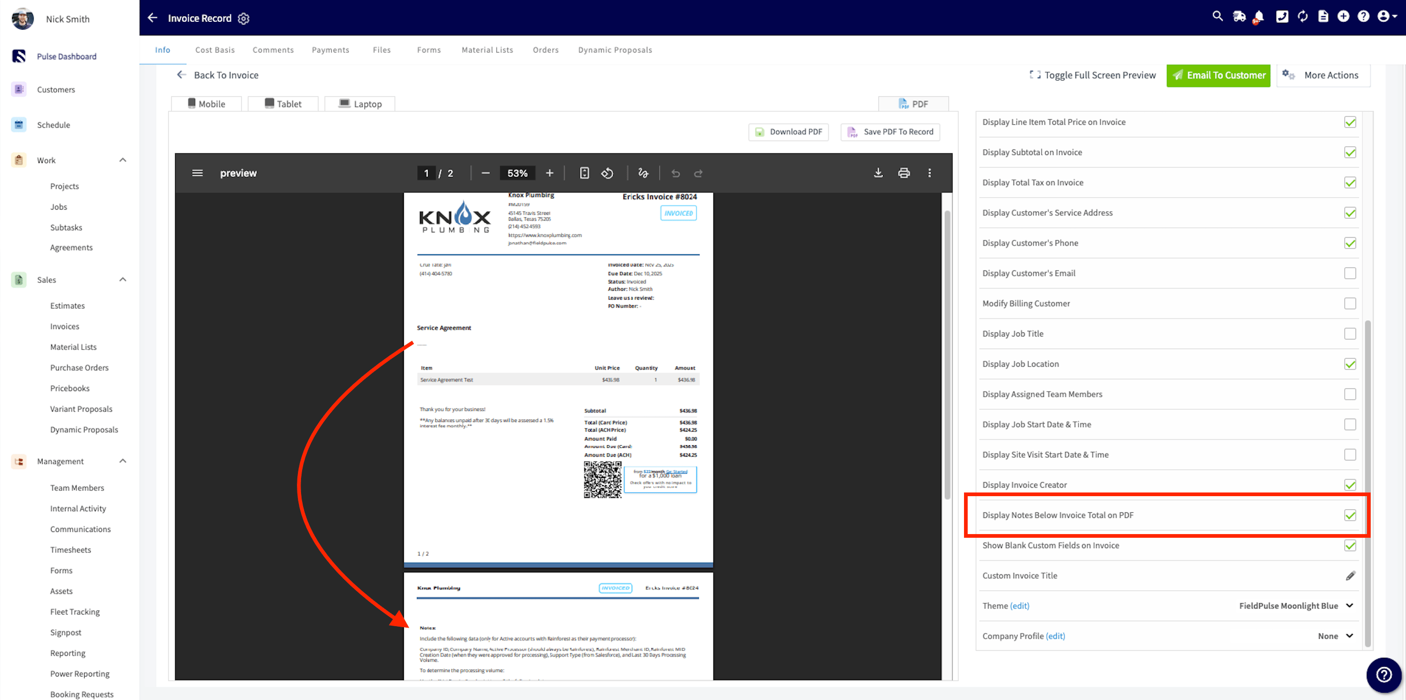
Task: Open search with the magnifier icon
Action: click(1218, 16)
